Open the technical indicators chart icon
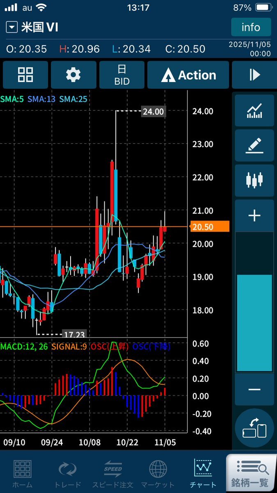This screenshot has width=277, height=493. tap(254, 110)
